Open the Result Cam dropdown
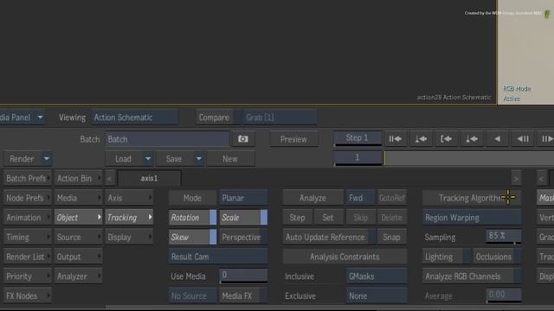Image resolution: width=554 pixels, height=311 pixels. [218, 257]
